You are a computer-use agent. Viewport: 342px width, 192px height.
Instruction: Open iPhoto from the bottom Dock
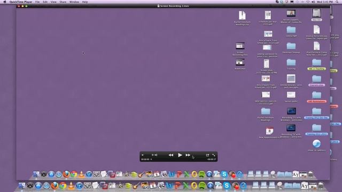point(145,186)
